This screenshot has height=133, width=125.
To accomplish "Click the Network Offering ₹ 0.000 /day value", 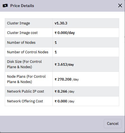I will click(64, 101).
